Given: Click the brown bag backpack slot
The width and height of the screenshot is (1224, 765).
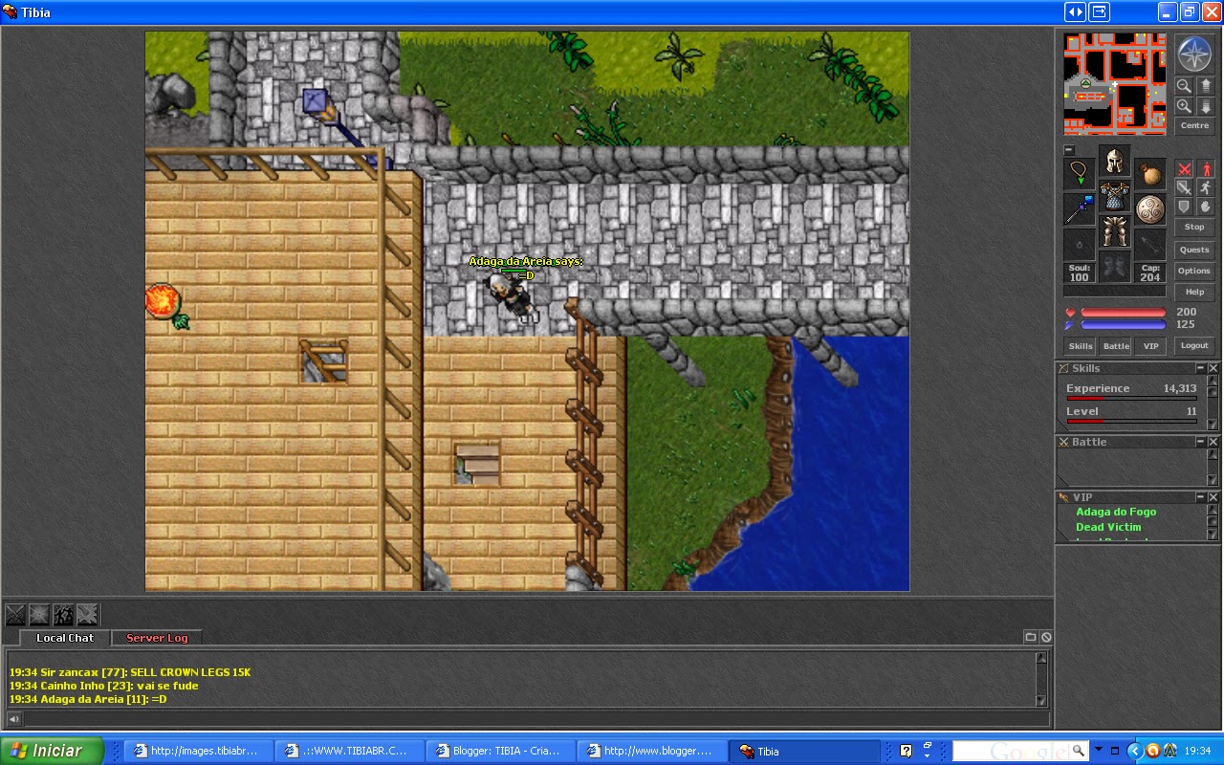Looking at the screenshot, I should [1150, 174].
